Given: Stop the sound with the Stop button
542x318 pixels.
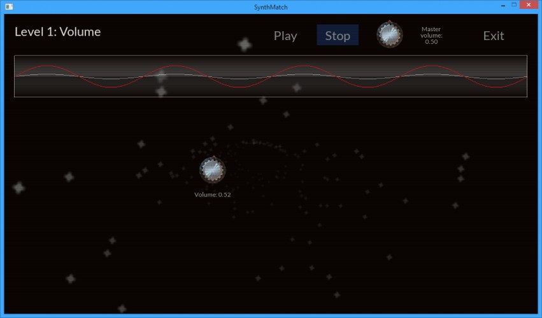Looking at the screenshot, I should (338, 35).
